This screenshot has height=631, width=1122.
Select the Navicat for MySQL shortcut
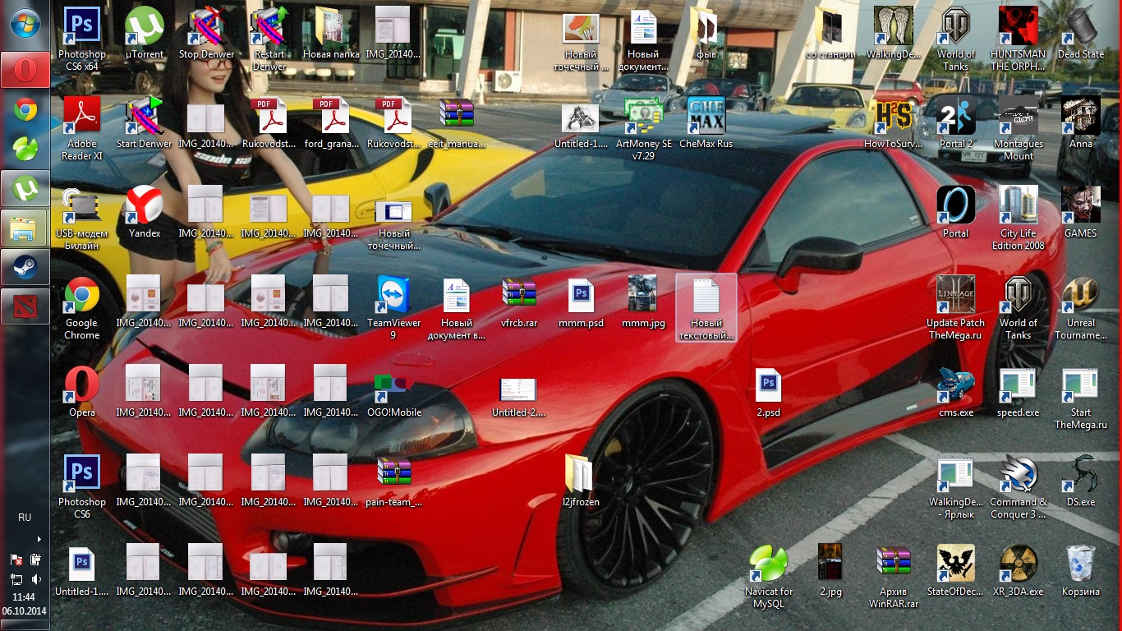[x=768, y=575]
